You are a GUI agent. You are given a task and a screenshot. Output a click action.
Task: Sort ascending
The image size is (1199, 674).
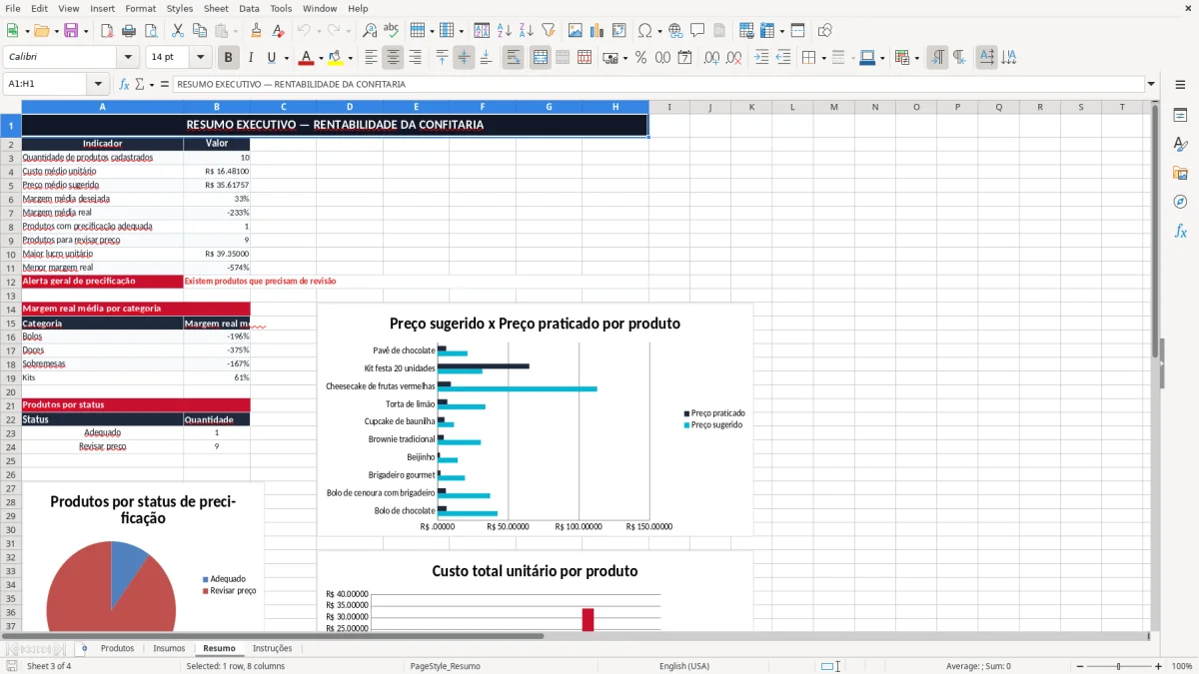coord(504,31)
